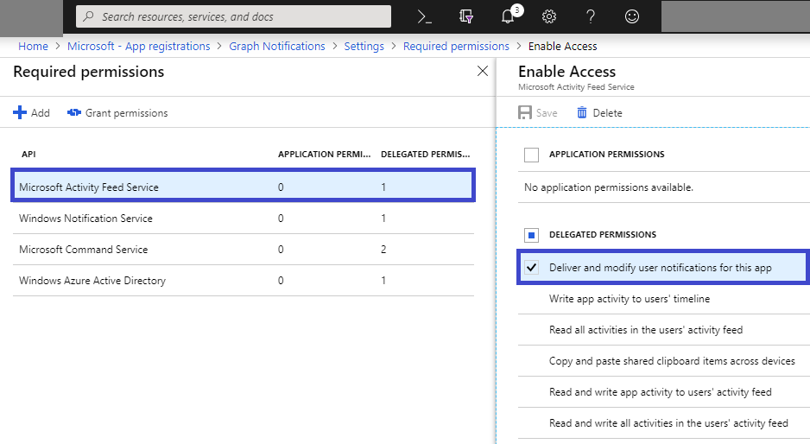Go to Home in the breadcrumb

pyautogui.click(x=33, y=47)
